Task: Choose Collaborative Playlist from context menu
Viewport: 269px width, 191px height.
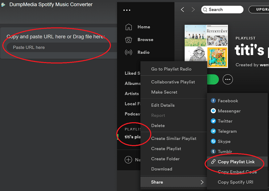Action: [173, 82]
